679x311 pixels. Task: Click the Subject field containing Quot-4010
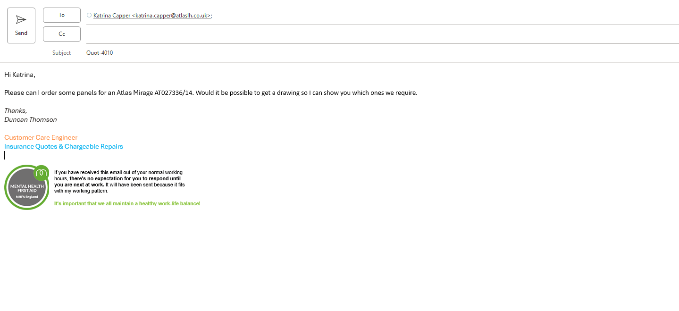100,53
